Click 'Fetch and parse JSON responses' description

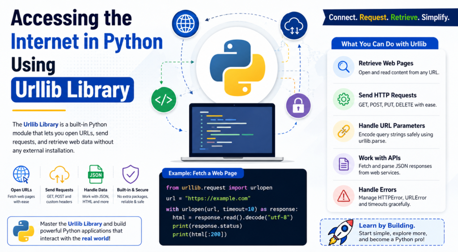[x=395, y=169]
